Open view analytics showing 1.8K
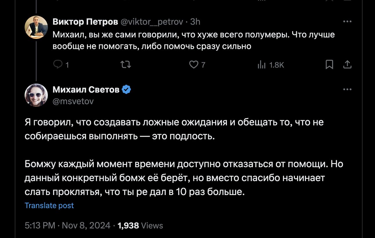This screenshot has height=238, width=375. click(x=262, y=65)
